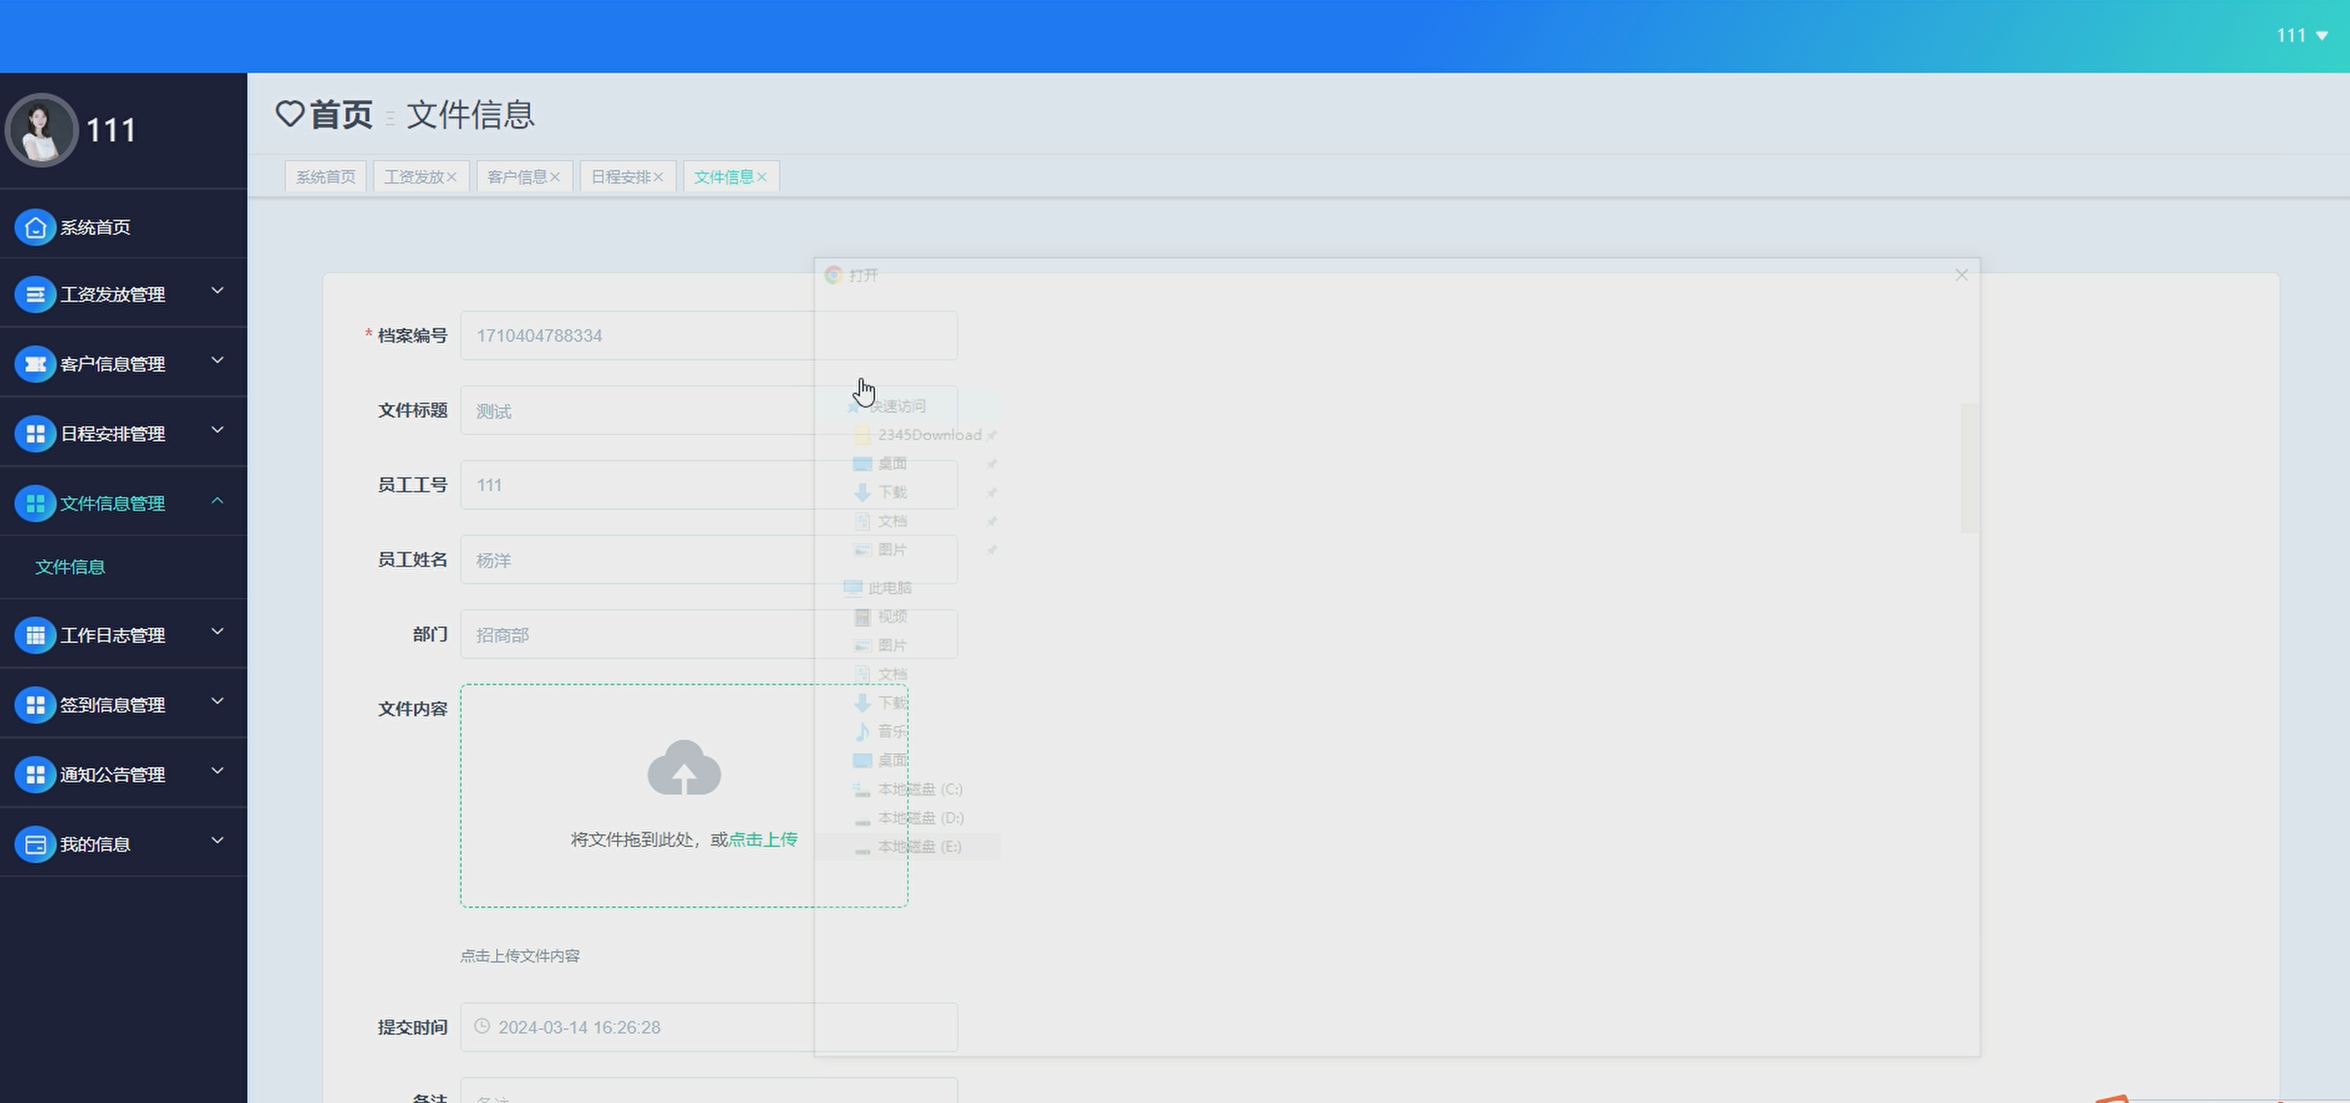This screenshot has height=1103, width=2350.
Task: Expand 通知公告管理 menu chevron
Action: click(217, 771)
